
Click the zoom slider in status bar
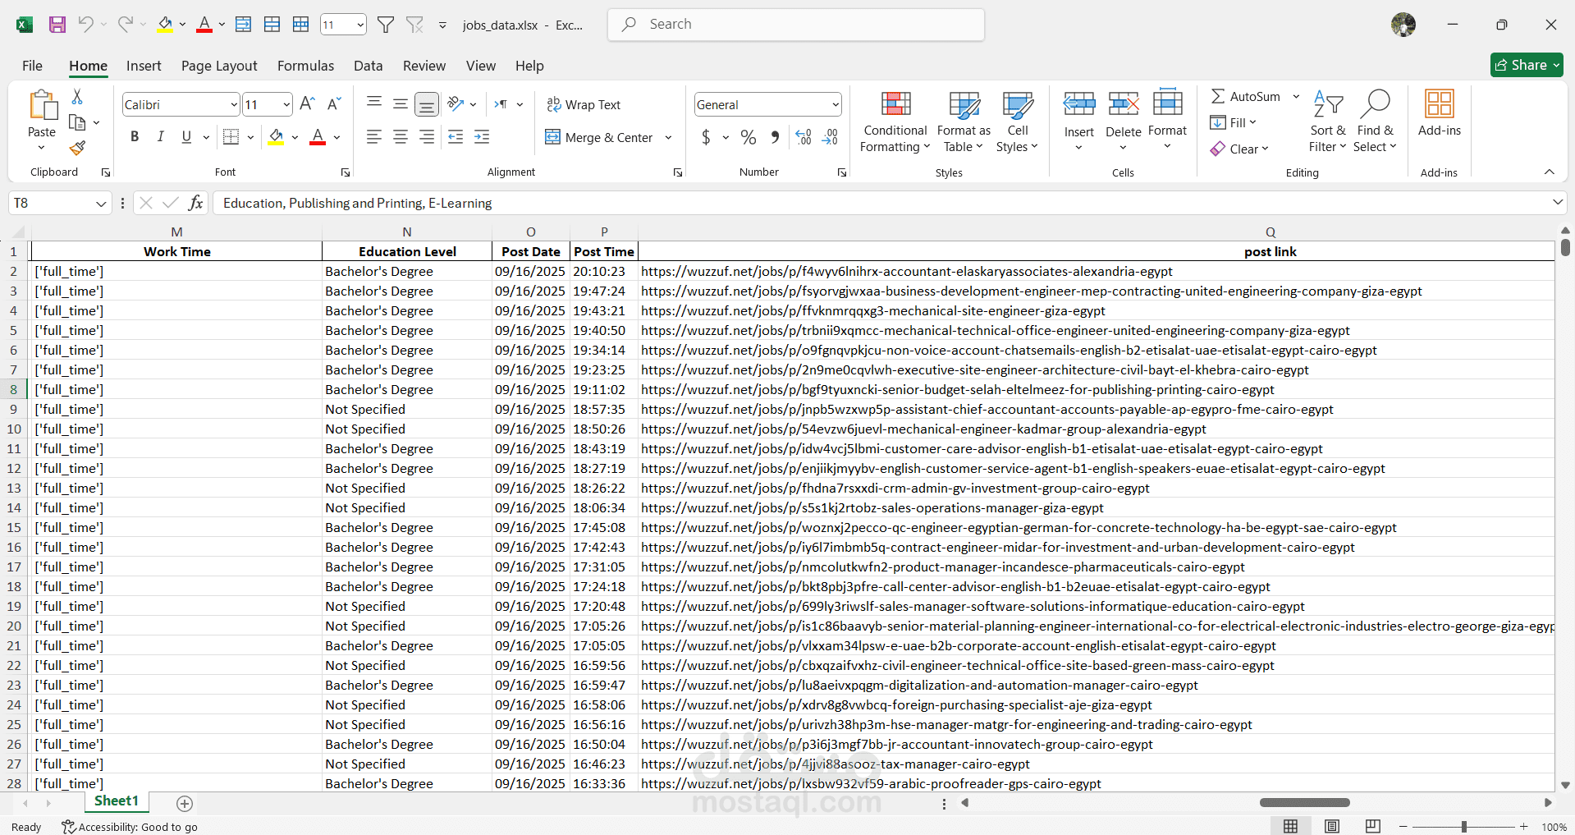[x=1463, y=827]
